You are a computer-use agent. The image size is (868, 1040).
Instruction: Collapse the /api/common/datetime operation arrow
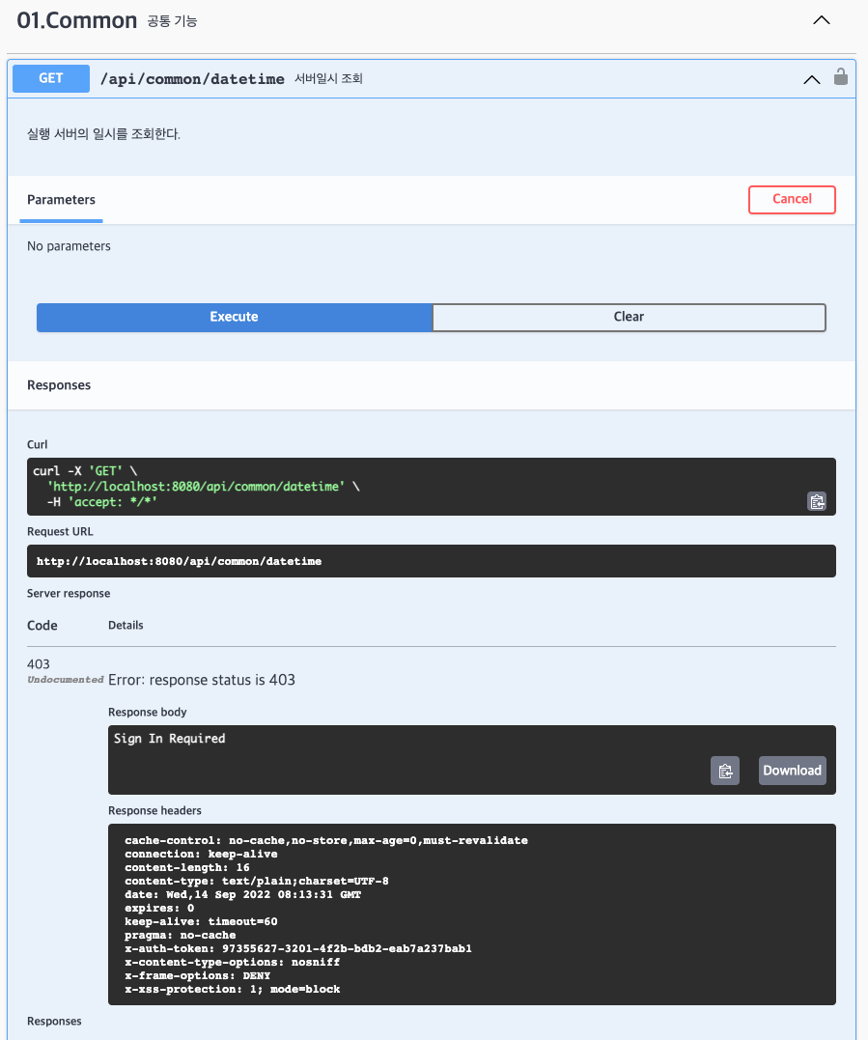click(812, 79)
